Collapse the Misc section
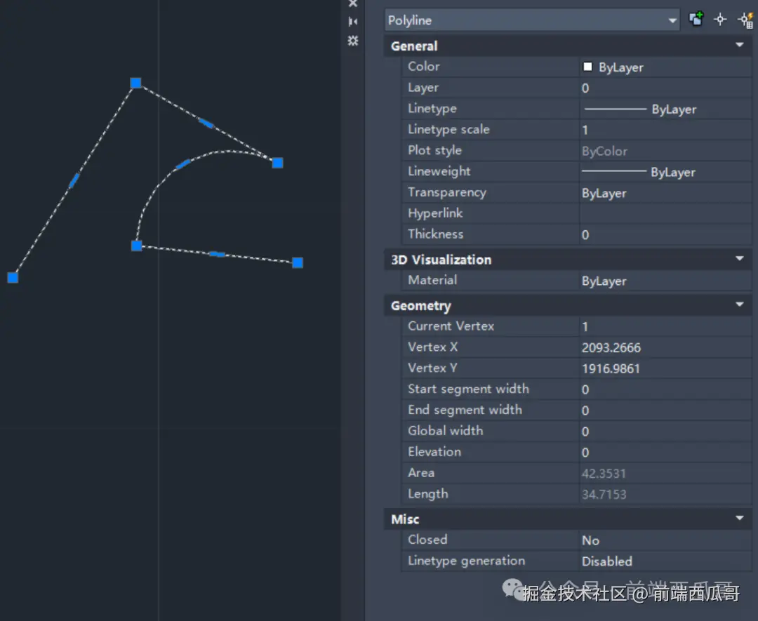This screenshot has height=621, width=758. point(739,518)
